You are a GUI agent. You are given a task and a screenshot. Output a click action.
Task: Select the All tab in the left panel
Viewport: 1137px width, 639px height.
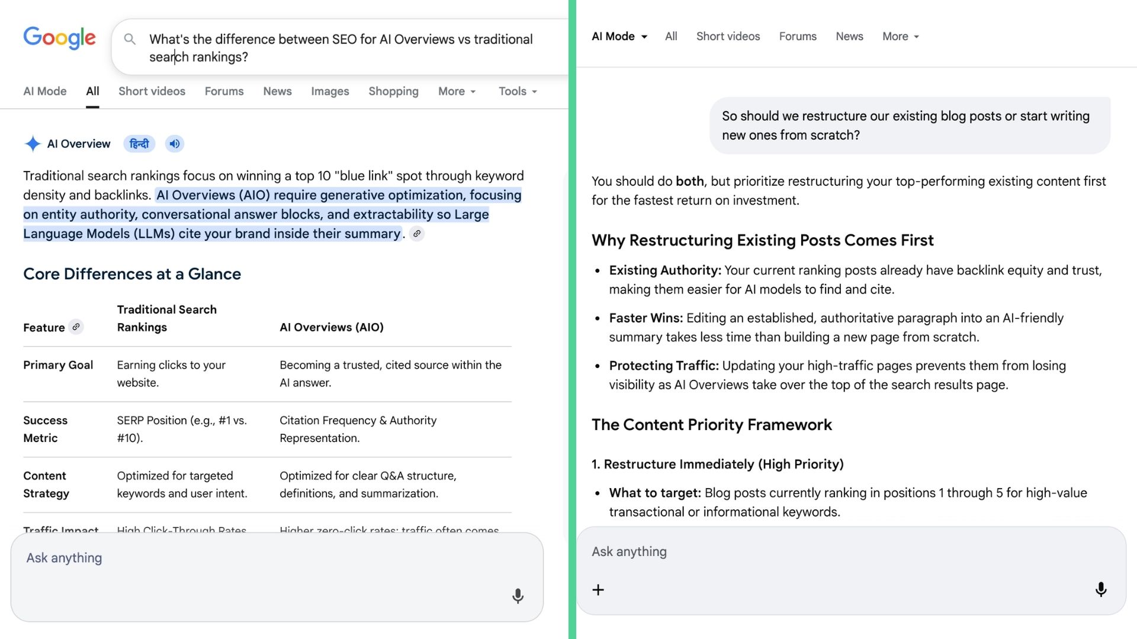(x=92, y=91)
